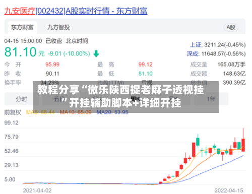The image size is (252, 194).
Task: Click the 5.80 y-axis label
Action: pyautogui.click(x=10, y=179)
